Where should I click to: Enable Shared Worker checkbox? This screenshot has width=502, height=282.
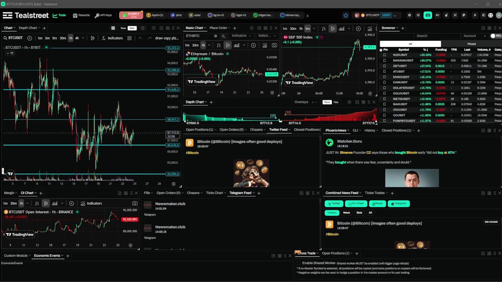(x=298, y=263)
